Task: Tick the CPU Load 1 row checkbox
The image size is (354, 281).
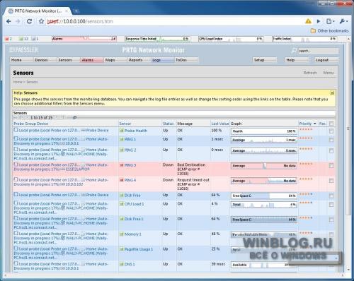Action: (x=331, y=205)
